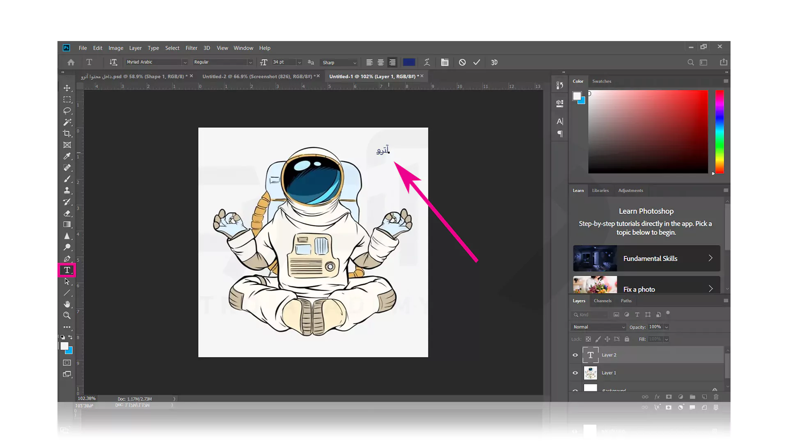
Task: Open the search icon at top right
Action: click(691, 62)
